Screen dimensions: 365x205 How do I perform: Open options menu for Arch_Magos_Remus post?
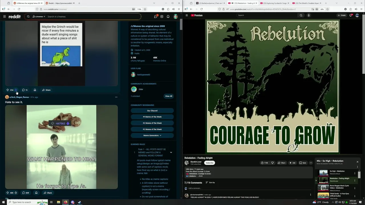[x=116, y=97]
